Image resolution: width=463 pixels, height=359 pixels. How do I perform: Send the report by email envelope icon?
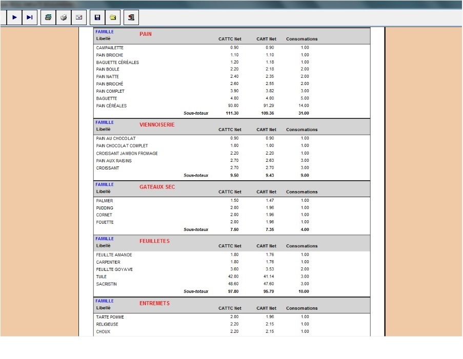click(x=79, y=17)
